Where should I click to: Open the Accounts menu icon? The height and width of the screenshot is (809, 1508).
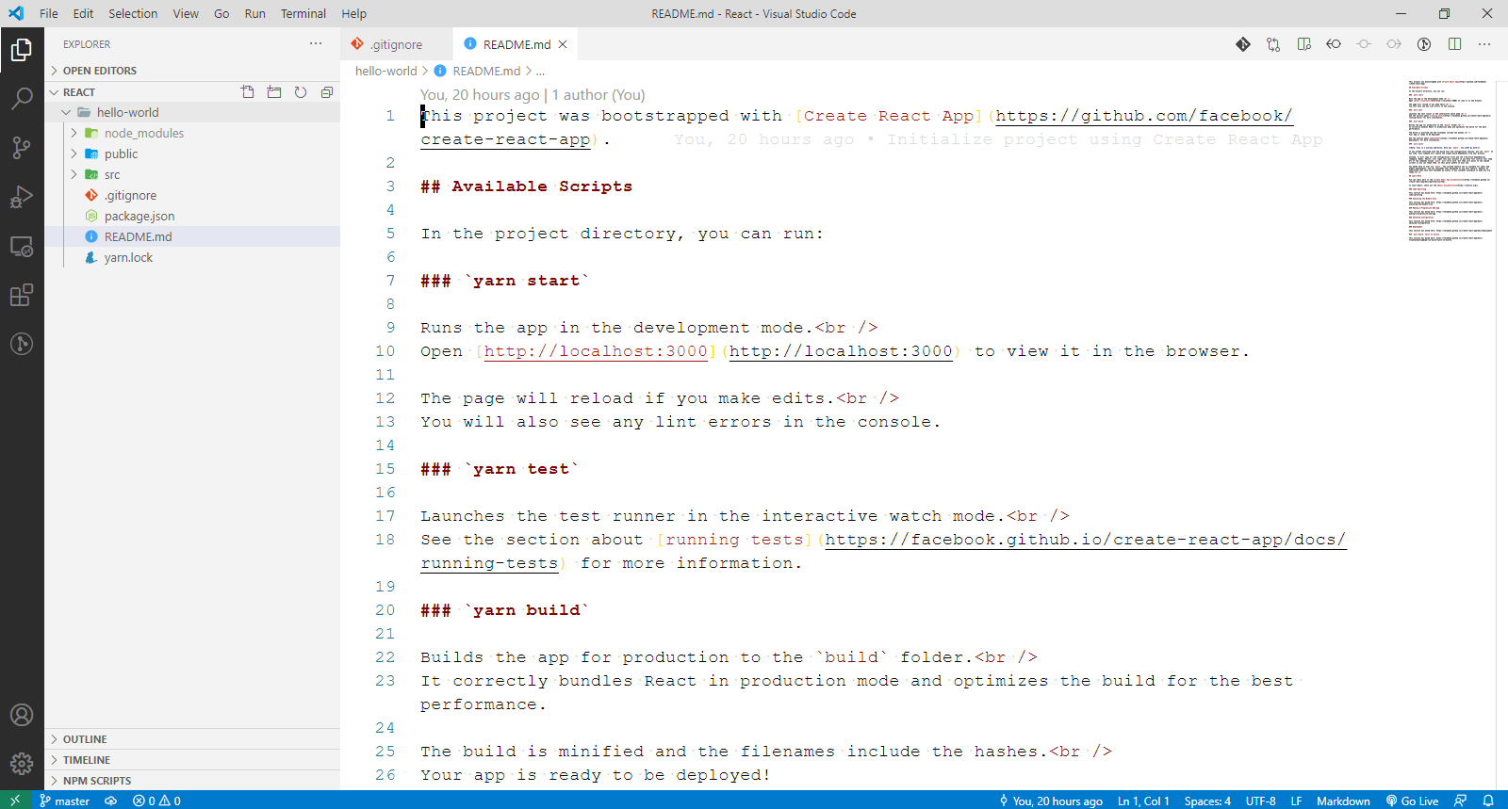coord(22,715)
